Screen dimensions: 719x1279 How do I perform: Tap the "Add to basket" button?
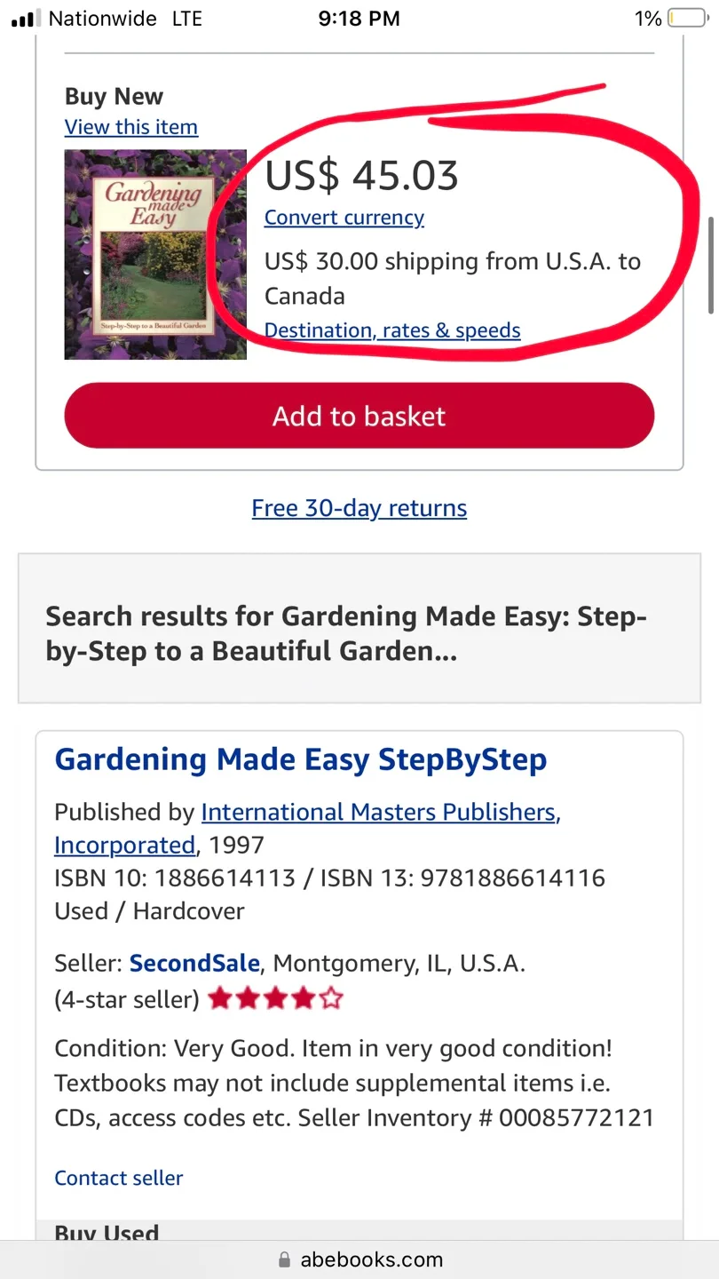(359, 416)
